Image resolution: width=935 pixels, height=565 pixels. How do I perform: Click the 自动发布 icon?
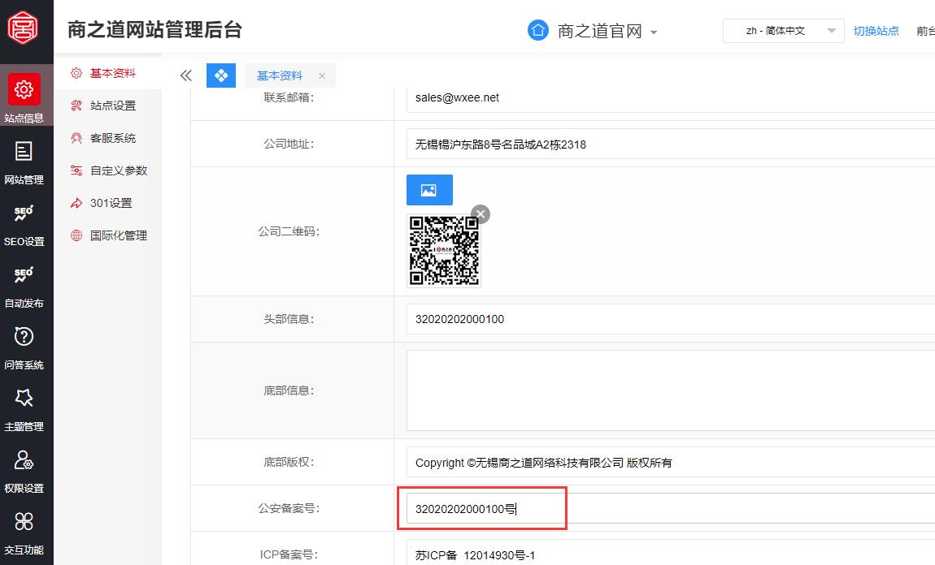tap(25, 277)
